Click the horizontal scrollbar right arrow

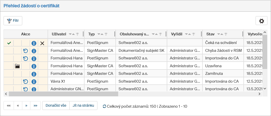click(259, 94)
